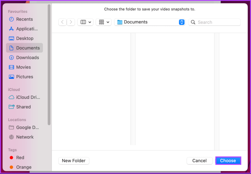
Task: Open the Movies folder icon
Action: click(11, 67)
